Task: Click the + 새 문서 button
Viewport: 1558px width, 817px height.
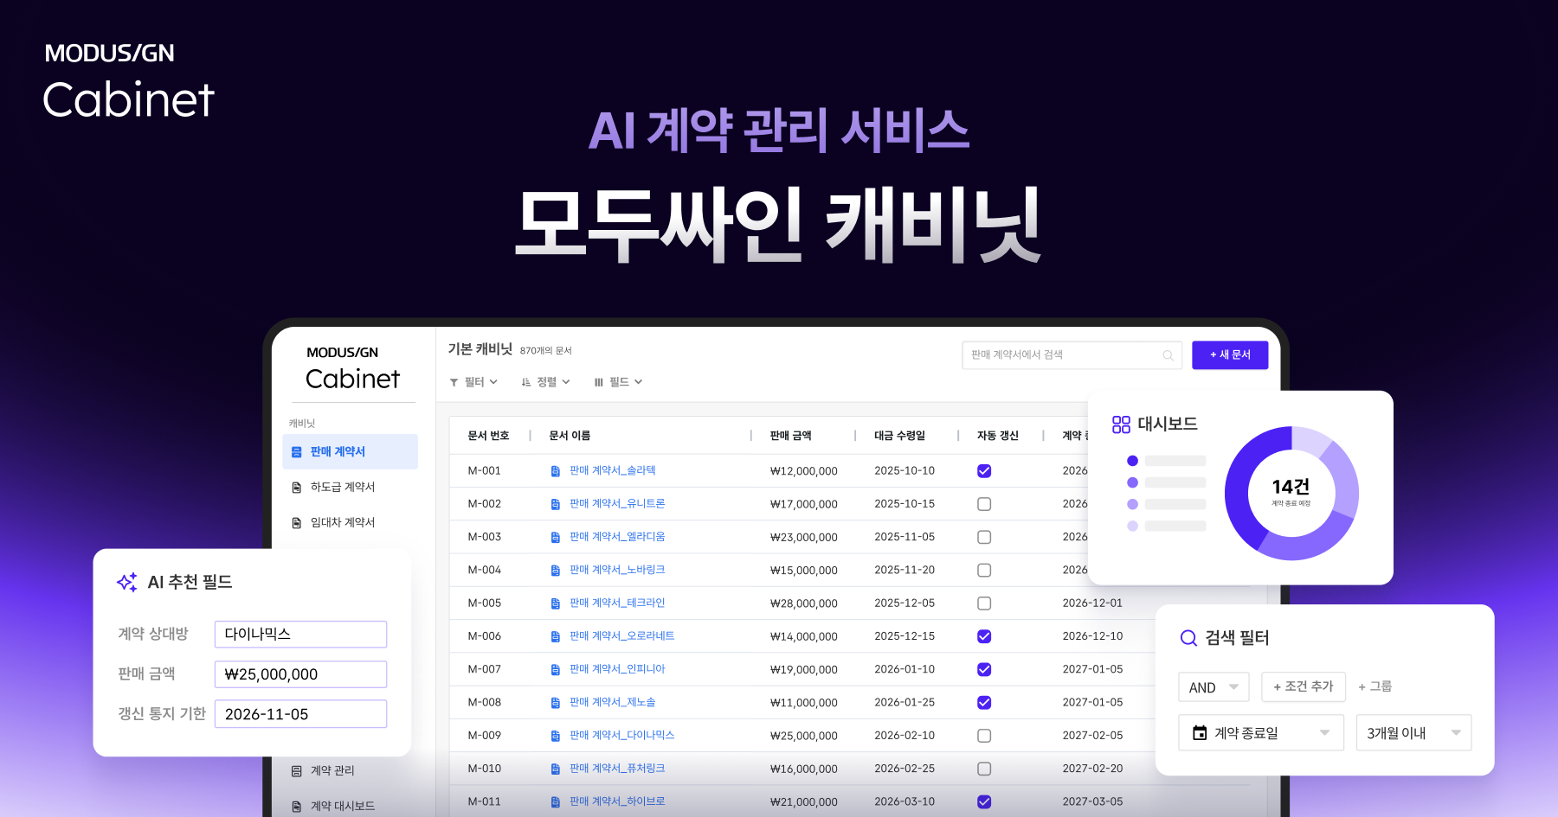Action: click(x=1230, y=354)
